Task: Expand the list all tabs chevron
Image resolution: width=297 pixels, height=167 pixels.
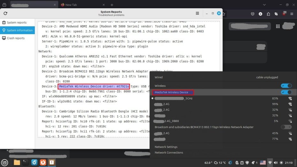Action: pos(264,5)
